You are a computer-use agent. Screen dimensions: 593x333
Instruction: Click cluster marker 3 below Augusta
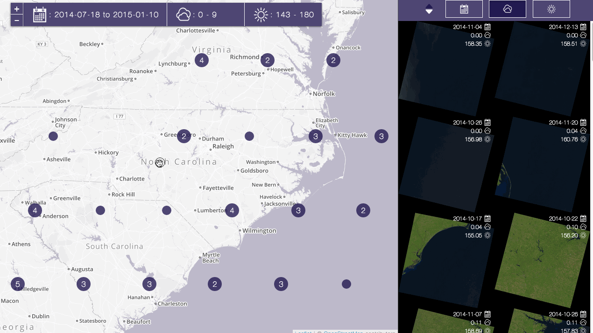(x=83, y=284)
